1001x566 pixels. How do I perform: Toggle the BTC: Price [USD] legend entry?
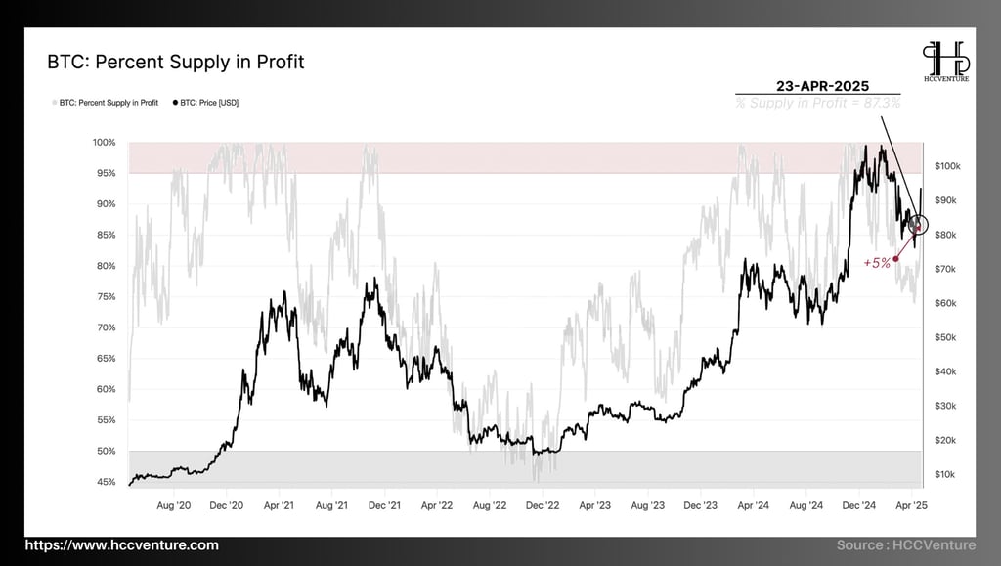click(x=205, y=102)
